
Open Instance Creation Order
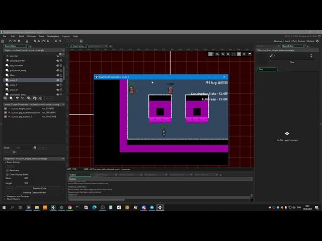35,193
